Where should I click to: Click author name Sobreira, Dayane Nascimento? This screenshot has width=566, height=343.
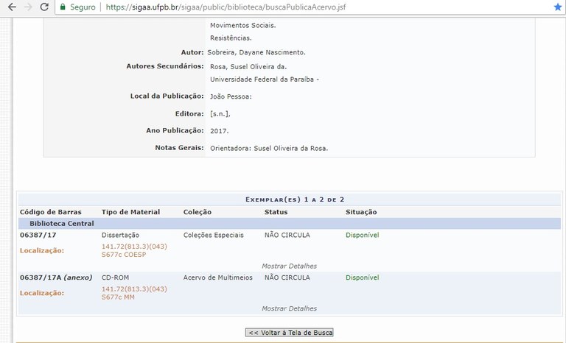click(x=256, y=52)
